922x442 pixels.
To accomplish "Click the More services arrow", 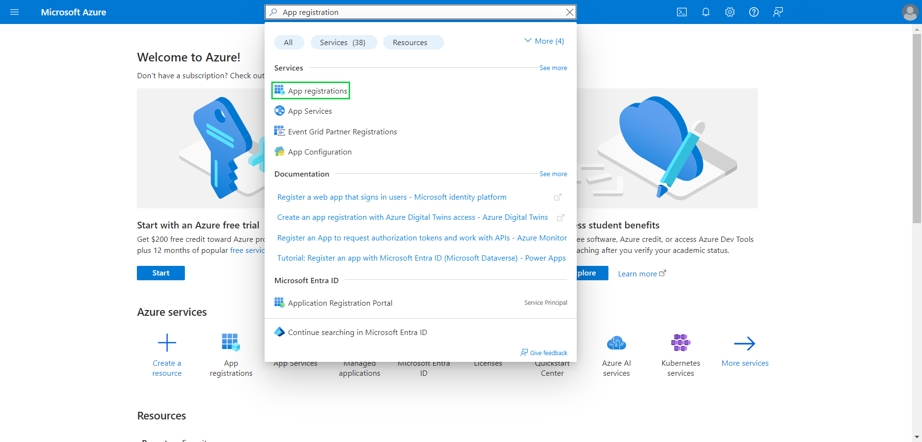I will point(745,343).
